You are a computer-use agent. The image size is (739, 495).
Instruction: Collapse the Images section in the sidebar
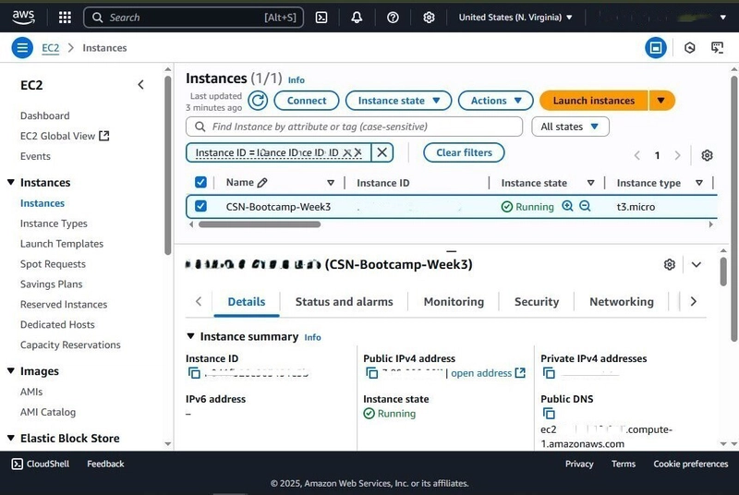pyautogui.click(x=11, y=371)
